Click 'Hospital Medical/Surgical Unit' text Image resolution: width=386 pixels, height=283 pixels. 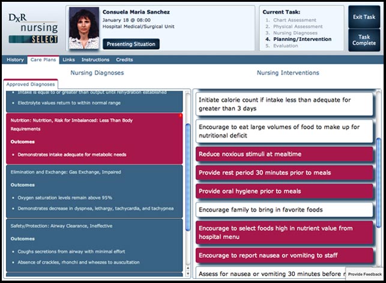[x=138, y=26]
